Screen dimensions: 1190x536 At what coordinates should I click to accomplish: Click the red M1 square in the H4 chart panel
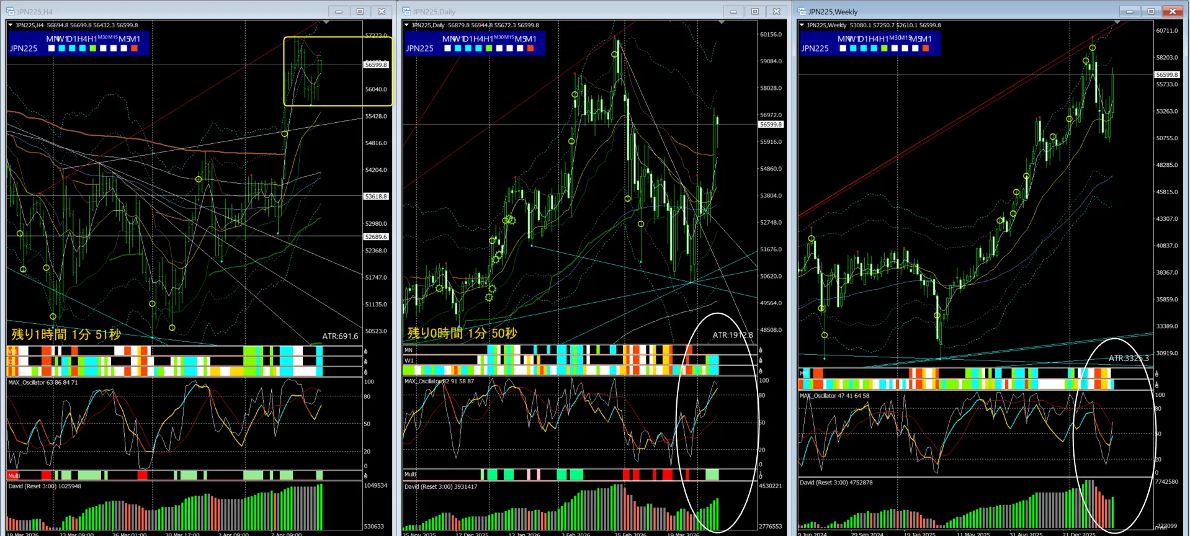point(134,48)
